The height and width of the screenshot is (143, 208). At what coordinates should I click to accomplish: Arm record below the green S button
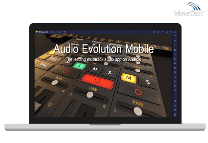coord(66,71)
